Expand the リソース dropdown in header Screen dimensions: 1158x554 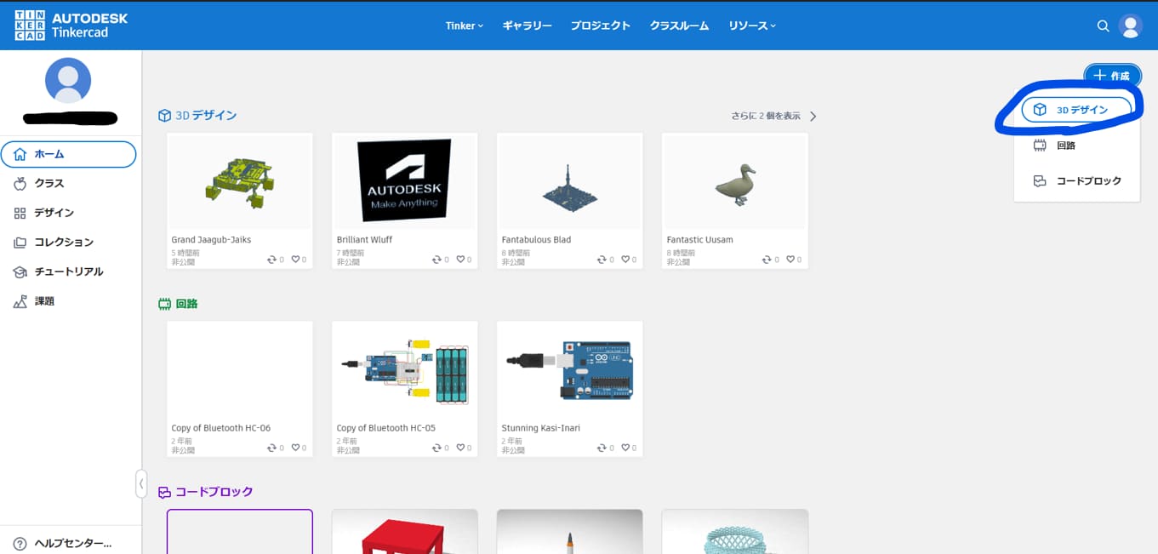click(x=751, y=26)
